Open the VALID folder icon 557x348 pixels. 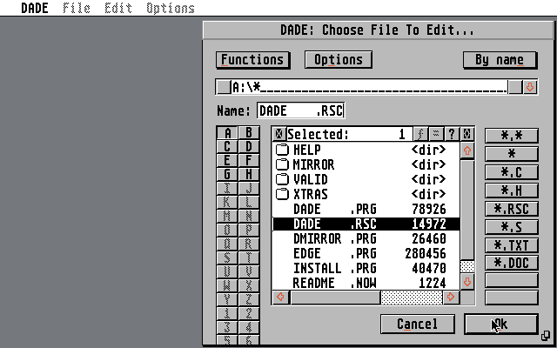click(282, 179)
